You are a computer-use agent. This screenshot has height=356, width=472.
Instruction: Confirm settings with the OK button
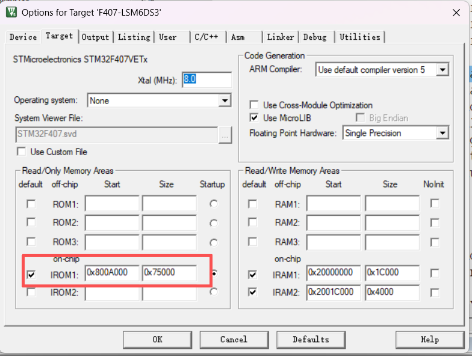tap(158, 340)
